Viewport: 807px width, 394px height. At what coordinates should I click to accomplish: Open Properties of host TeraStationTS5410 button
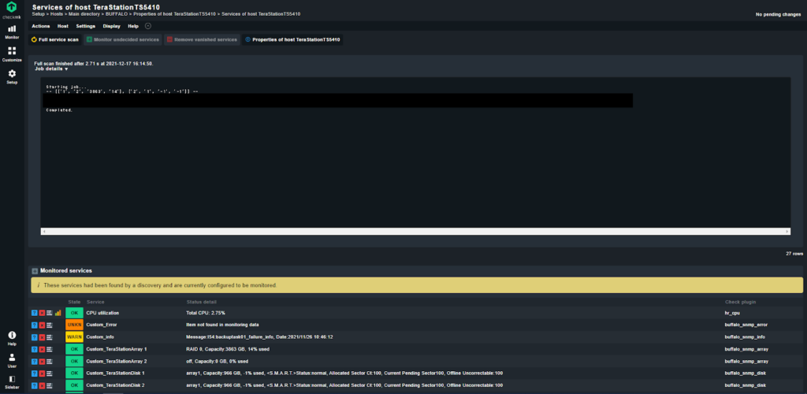(293, 39)
